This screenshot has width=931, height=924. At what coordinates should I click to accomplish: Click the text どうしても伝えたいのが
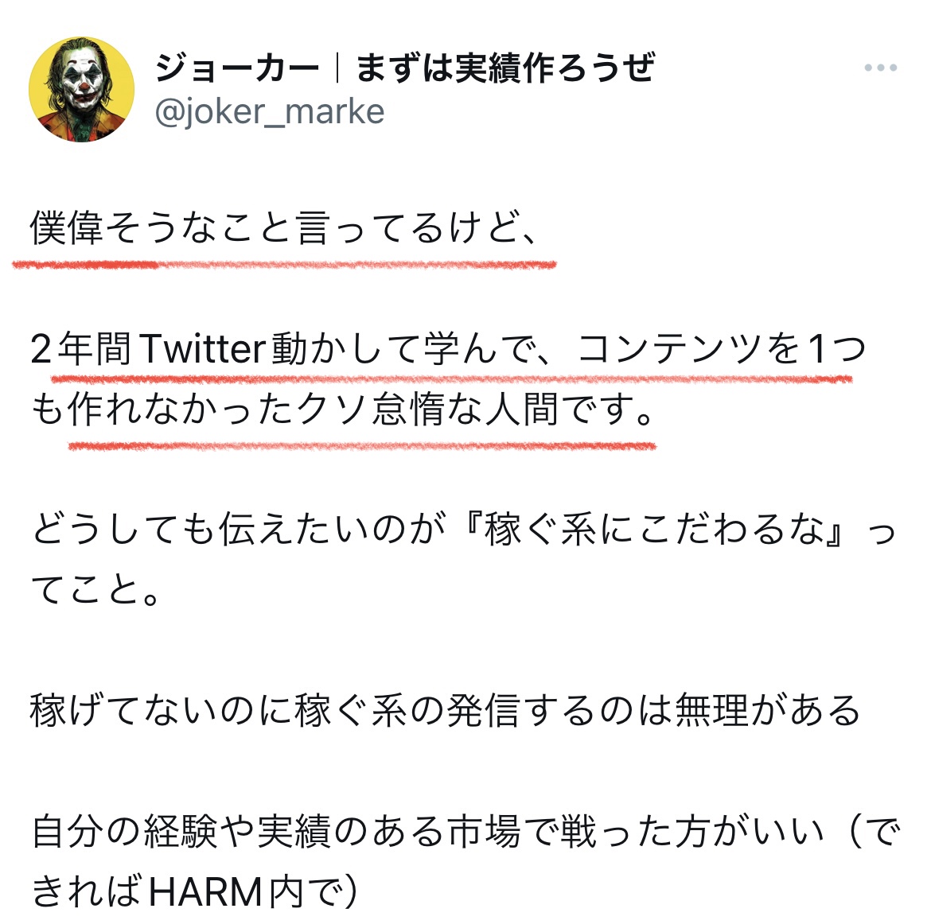(x=239, y=530)
